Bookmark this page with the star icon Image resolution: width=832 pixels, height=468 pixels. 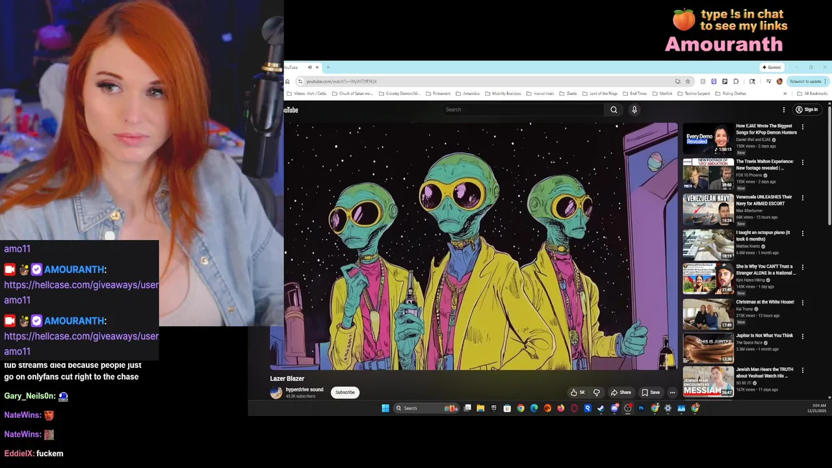pyautogui.click(x=688, y=81)
